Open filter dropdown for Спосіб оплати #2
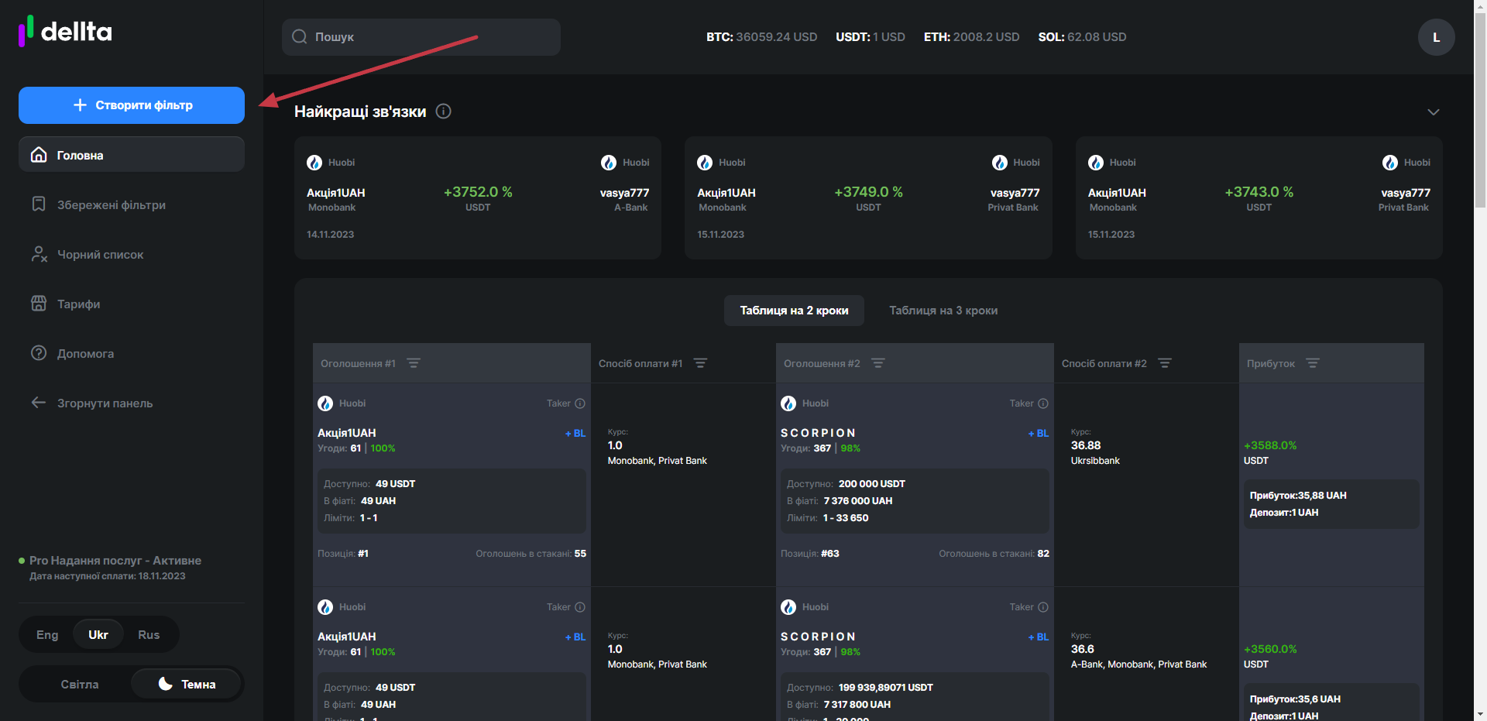This screenshot has width=1487, height=721. [1165, 363]
